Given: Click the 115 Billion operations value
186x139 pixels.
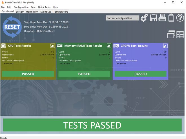Looking at the screenshot, I should [105, 55].
